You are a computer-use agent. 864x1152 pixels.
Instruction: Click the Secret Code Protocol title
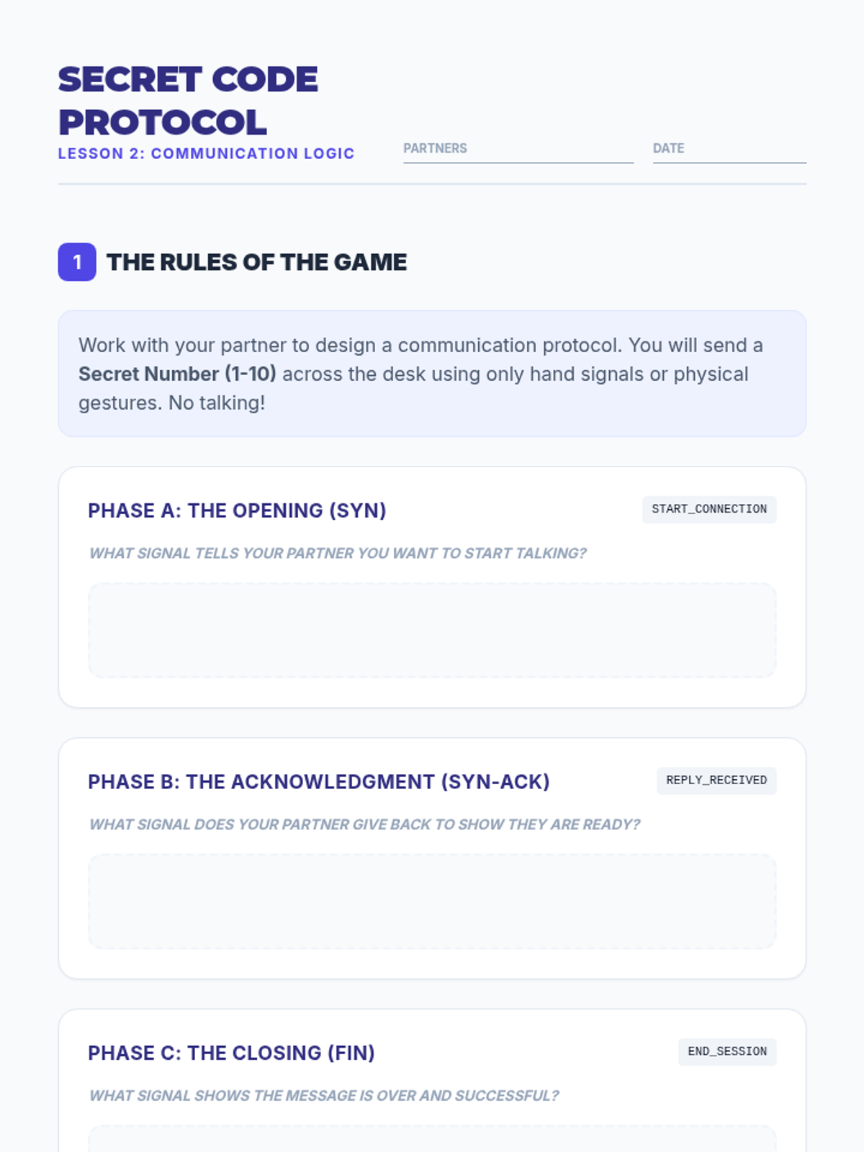click(x=188, y=101)
